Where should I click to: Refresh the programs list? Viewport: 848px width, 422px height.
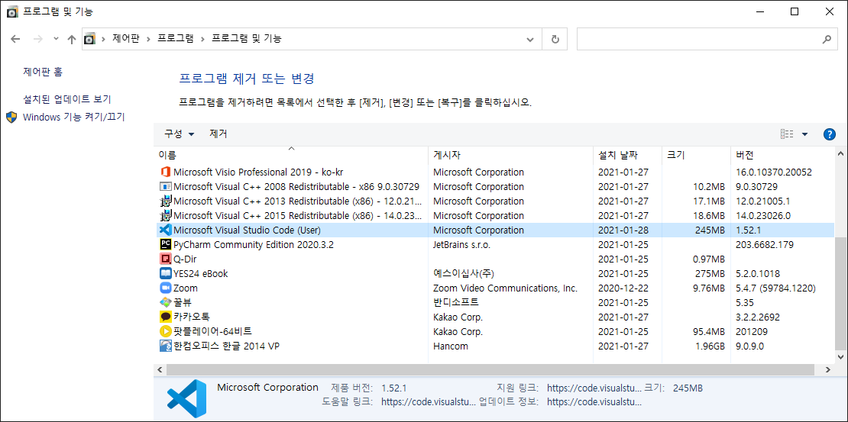[555, 39]
